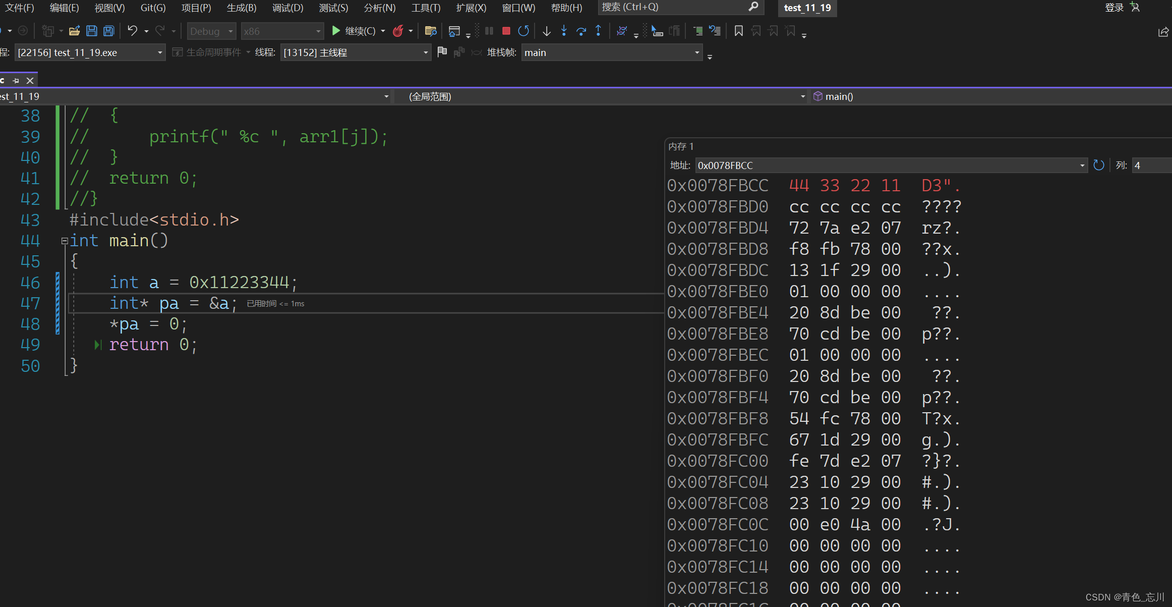1172x607 pixels.
Task: Open Find in Files folder-search icon
Action: 431,31
